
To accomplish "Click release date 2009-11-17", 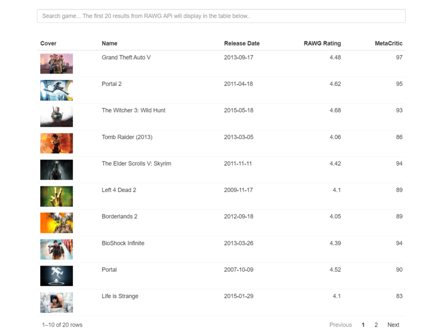I will (239, 190).
